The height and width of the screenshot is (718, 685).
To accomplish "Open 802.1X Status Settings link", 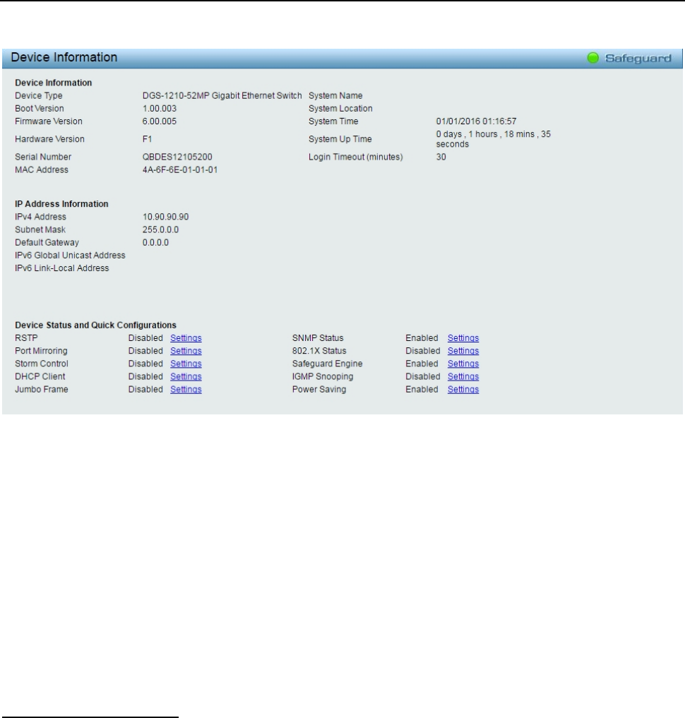I will 463,351.
